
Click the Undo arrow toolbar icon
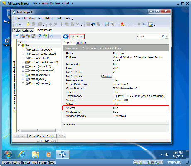[x=50, y=24]
